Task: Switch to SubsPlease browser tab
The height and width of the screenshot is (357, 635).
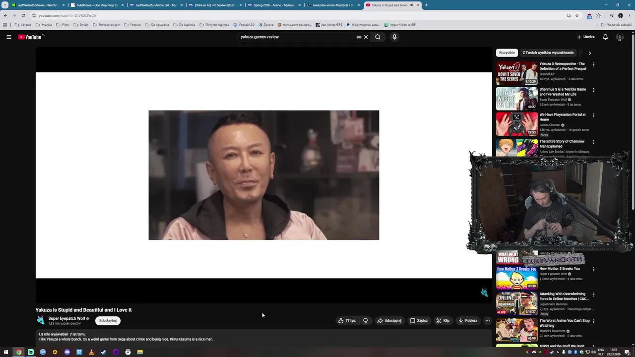Action: 97,5
